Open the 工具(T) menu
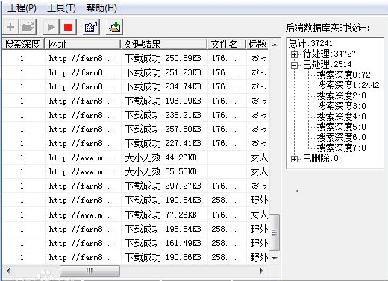This screenshot has width=388, height=281. (61, 8)
